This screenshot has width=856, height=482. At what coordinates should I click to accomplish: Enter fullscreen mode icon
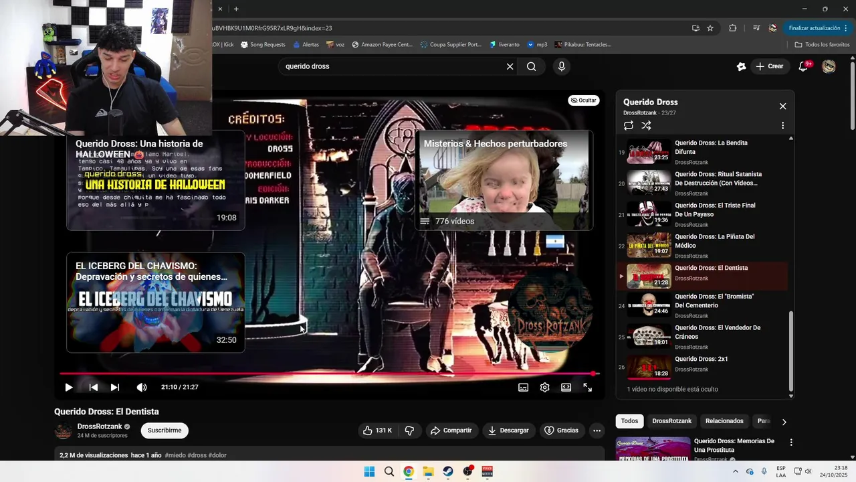tap(587, 387)
